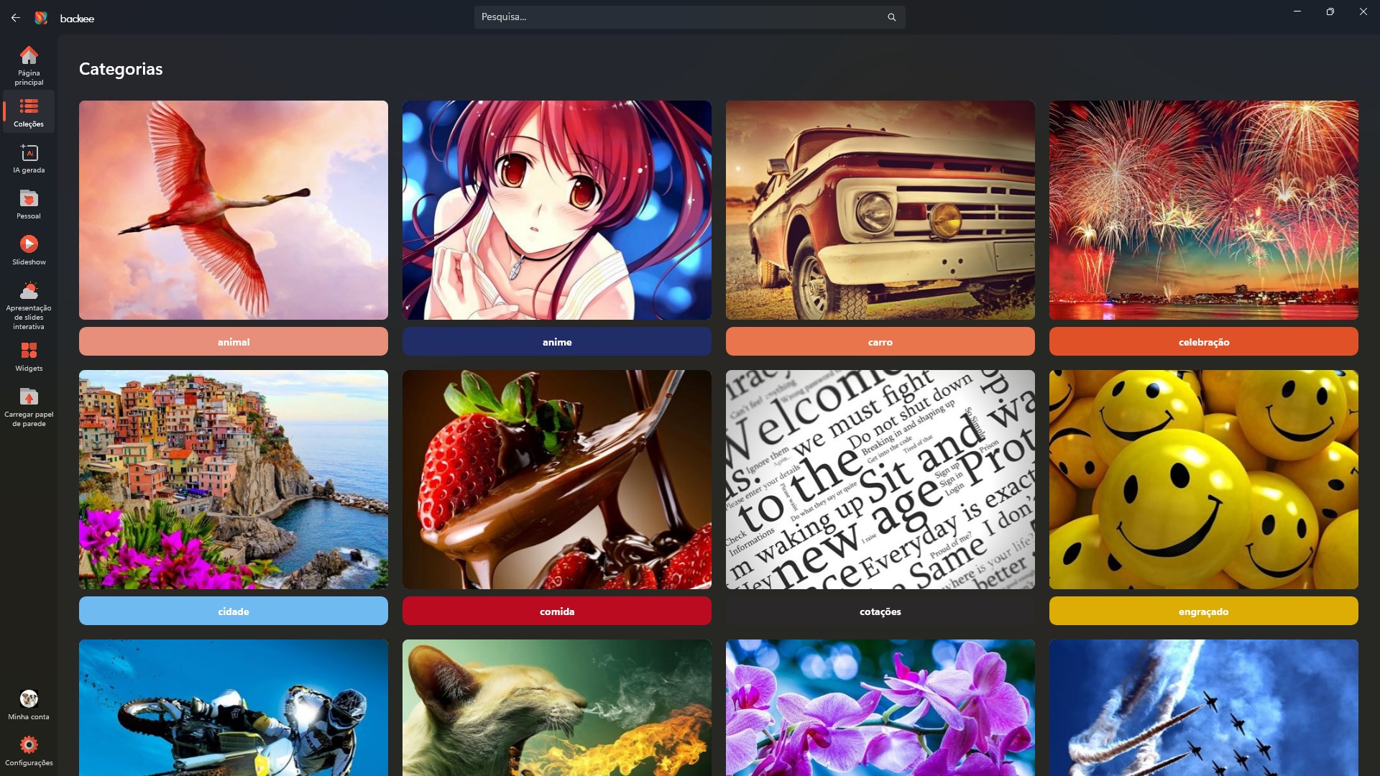Click the yellow smiley engraçado thumbnail

(x=1204, y=479)
